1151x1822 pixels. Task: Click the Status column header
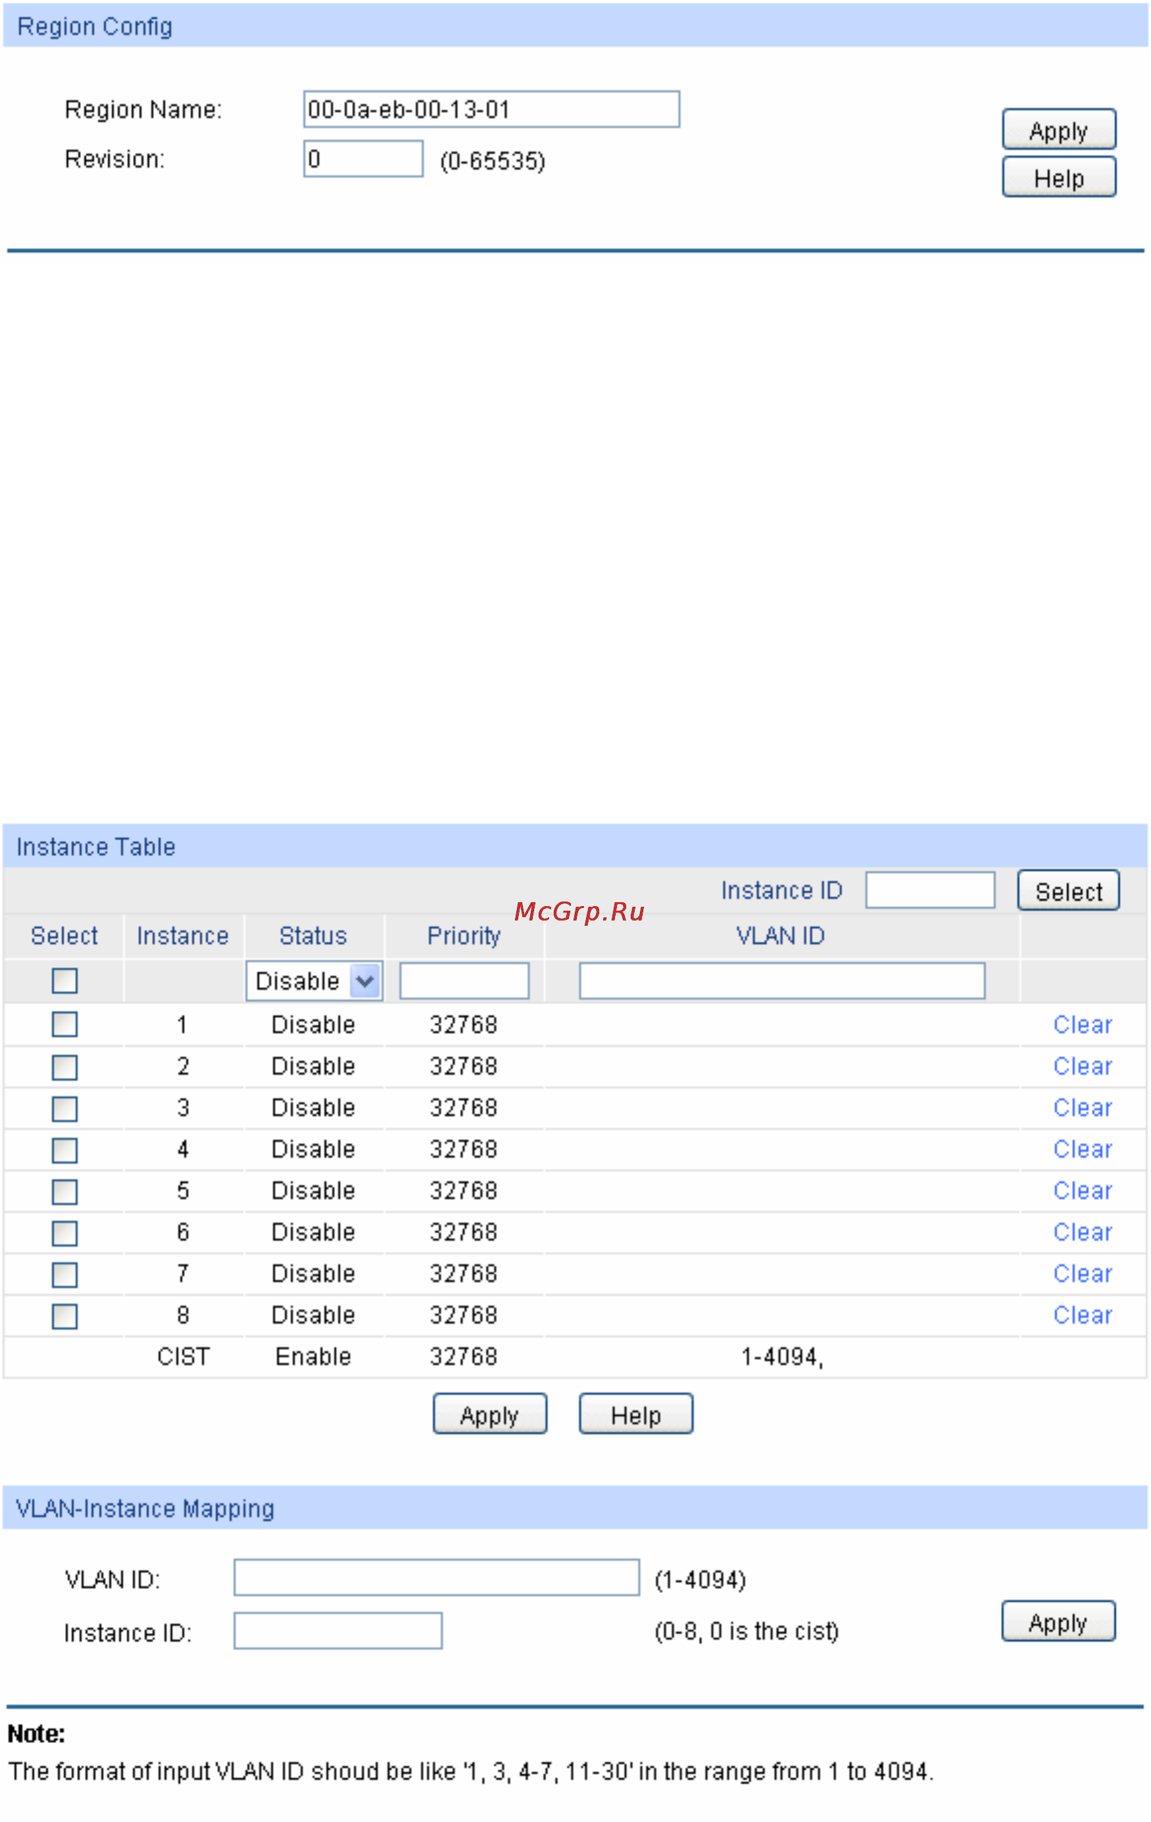coord(313,937)
